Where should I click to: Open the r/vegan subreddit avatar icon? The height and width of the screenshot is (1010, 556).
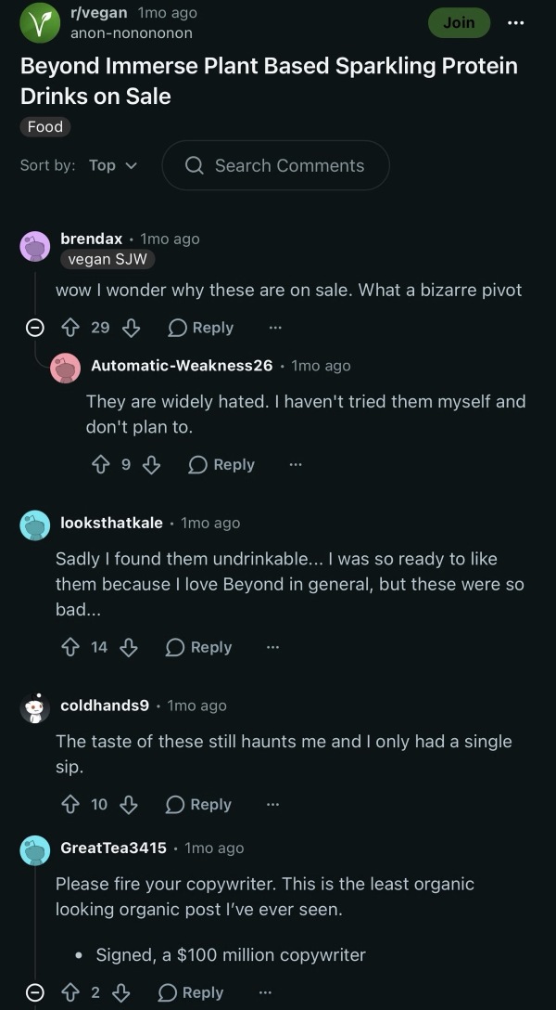[40, 22]
